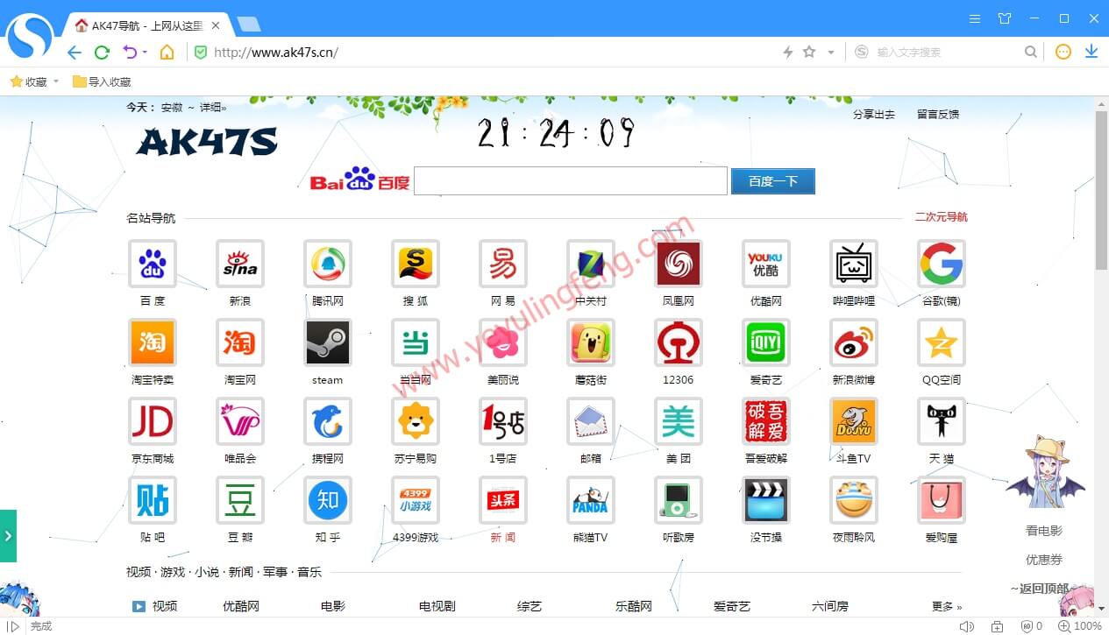Toggle the status bar sound speaker icon
Viewport: 1109px width, 635px height.
[967, 626]
